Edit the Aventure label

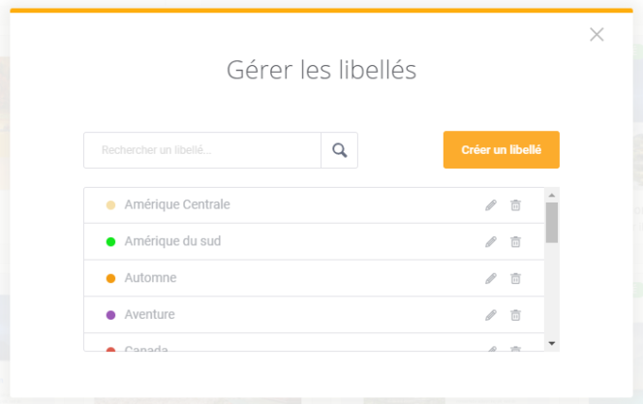click(491, 315)
